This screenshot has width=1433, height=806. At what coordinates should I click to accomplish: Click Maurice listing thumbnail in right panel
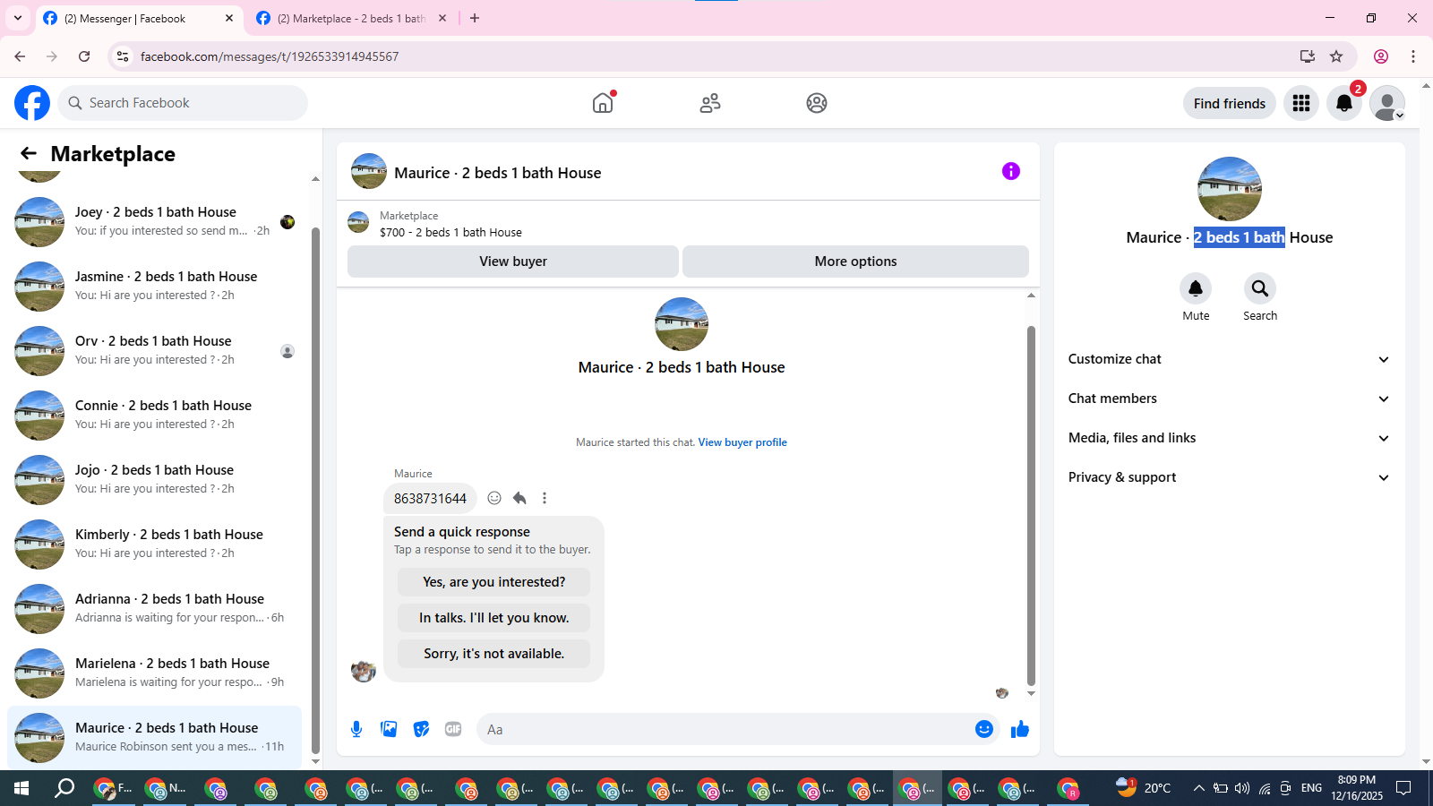click(1230, 189)
